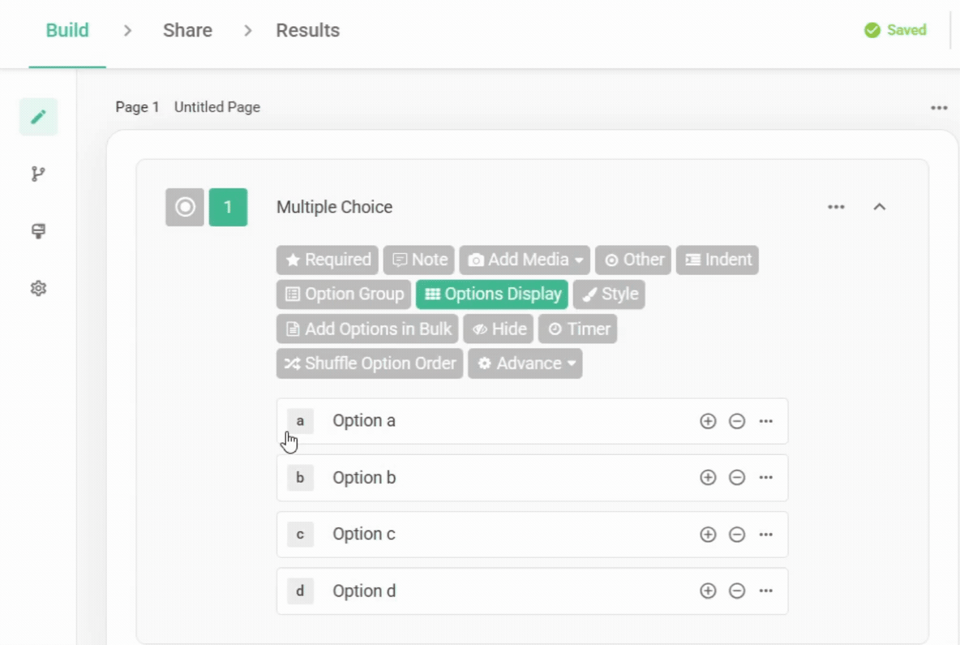Select the radio button beside question 1
The height and width of the screenshot is (645, 960).
(185, 207)
